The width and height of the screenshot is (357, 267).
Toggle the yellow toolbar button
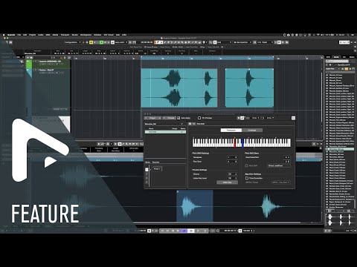pos(91,42)
